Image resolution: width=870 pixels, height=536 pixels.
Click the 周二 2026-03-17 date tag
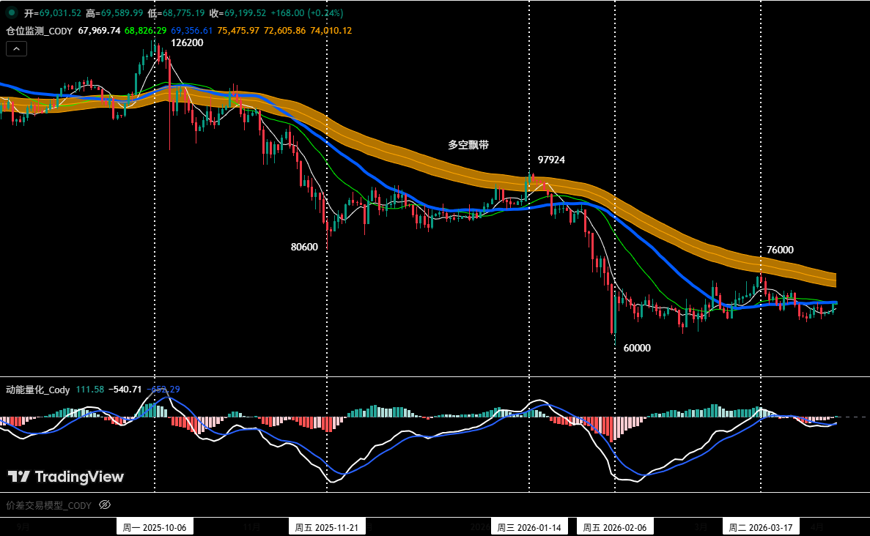coord(761,526)
